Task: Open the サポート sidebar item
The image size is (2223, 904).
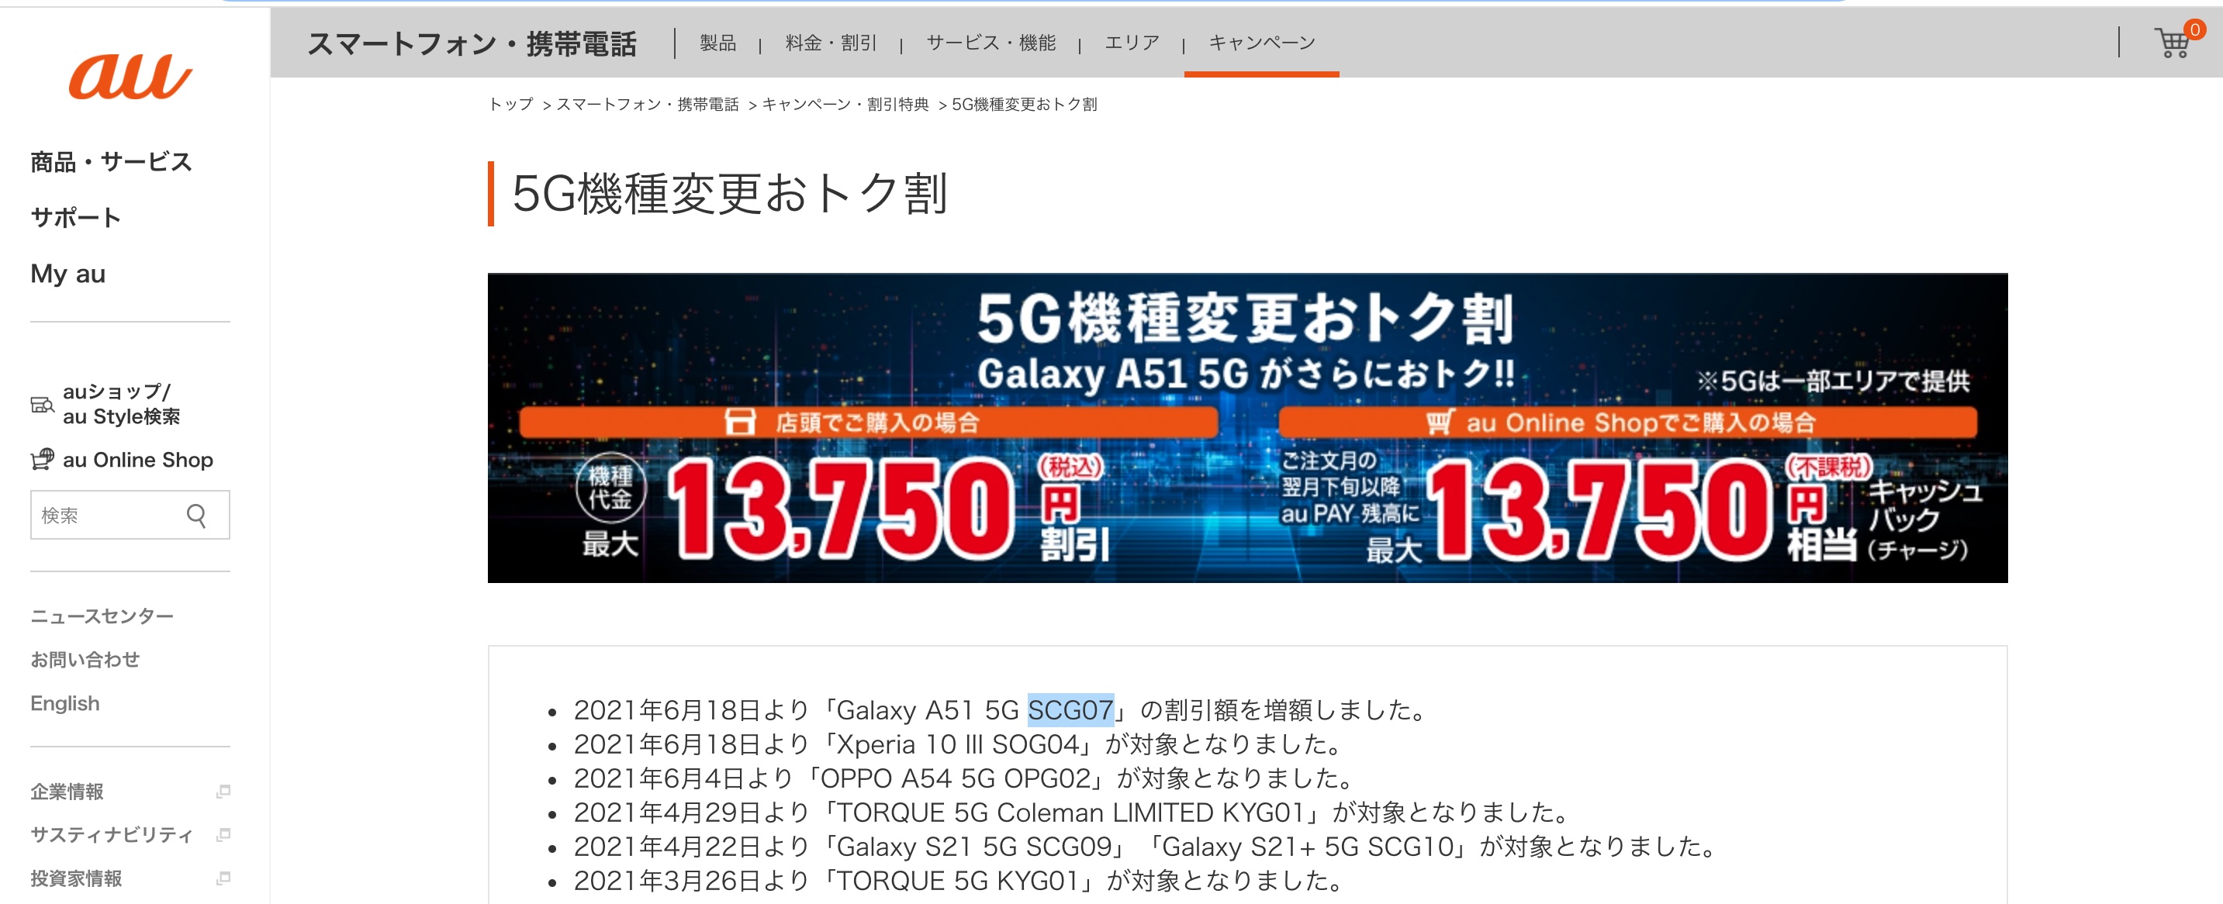Action: [75, 217]
